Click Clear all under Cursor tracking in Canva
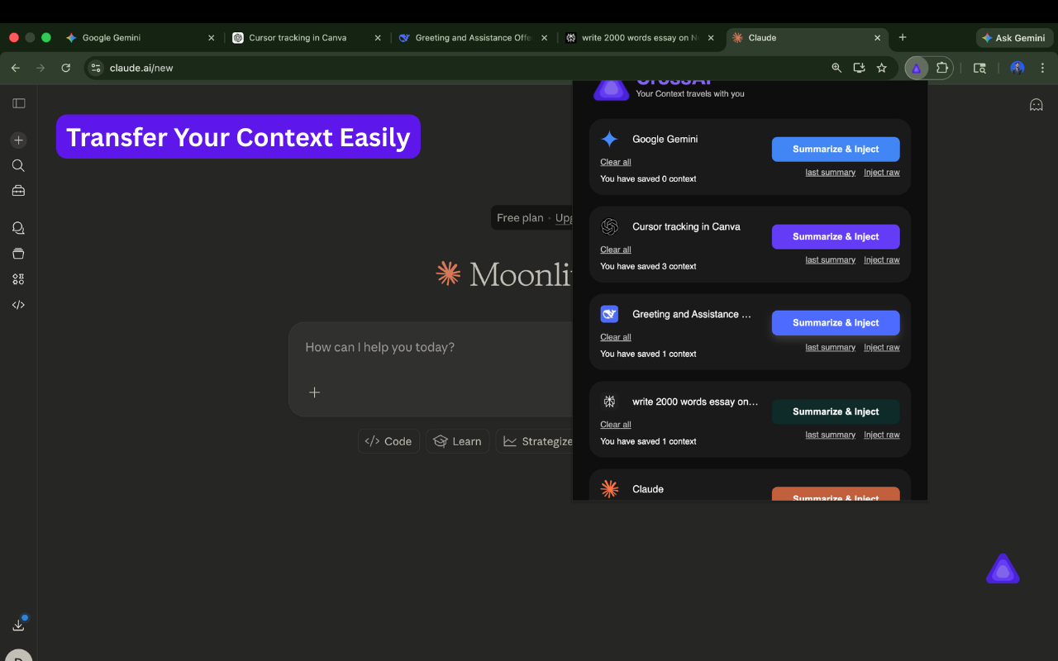This screenshot has height=661, width=1058. 616,250
